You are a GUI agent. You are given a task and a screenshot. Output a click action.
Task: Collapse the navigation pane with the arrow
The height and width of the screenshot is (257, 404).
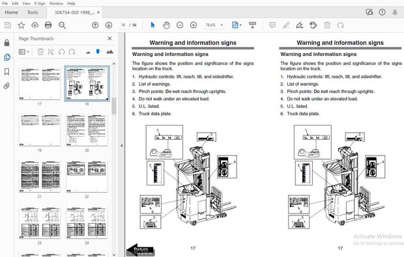(x=122, y=146)
